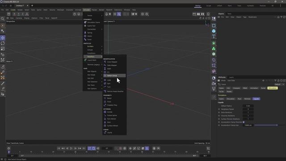Viewport: 286px width, 161px height.
Task: Choose Blend from the Proximity section
Action: [x=114, y=98]
